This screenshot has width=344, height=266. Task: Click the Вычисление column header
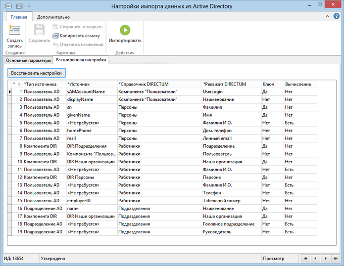[x=300, y=84]
